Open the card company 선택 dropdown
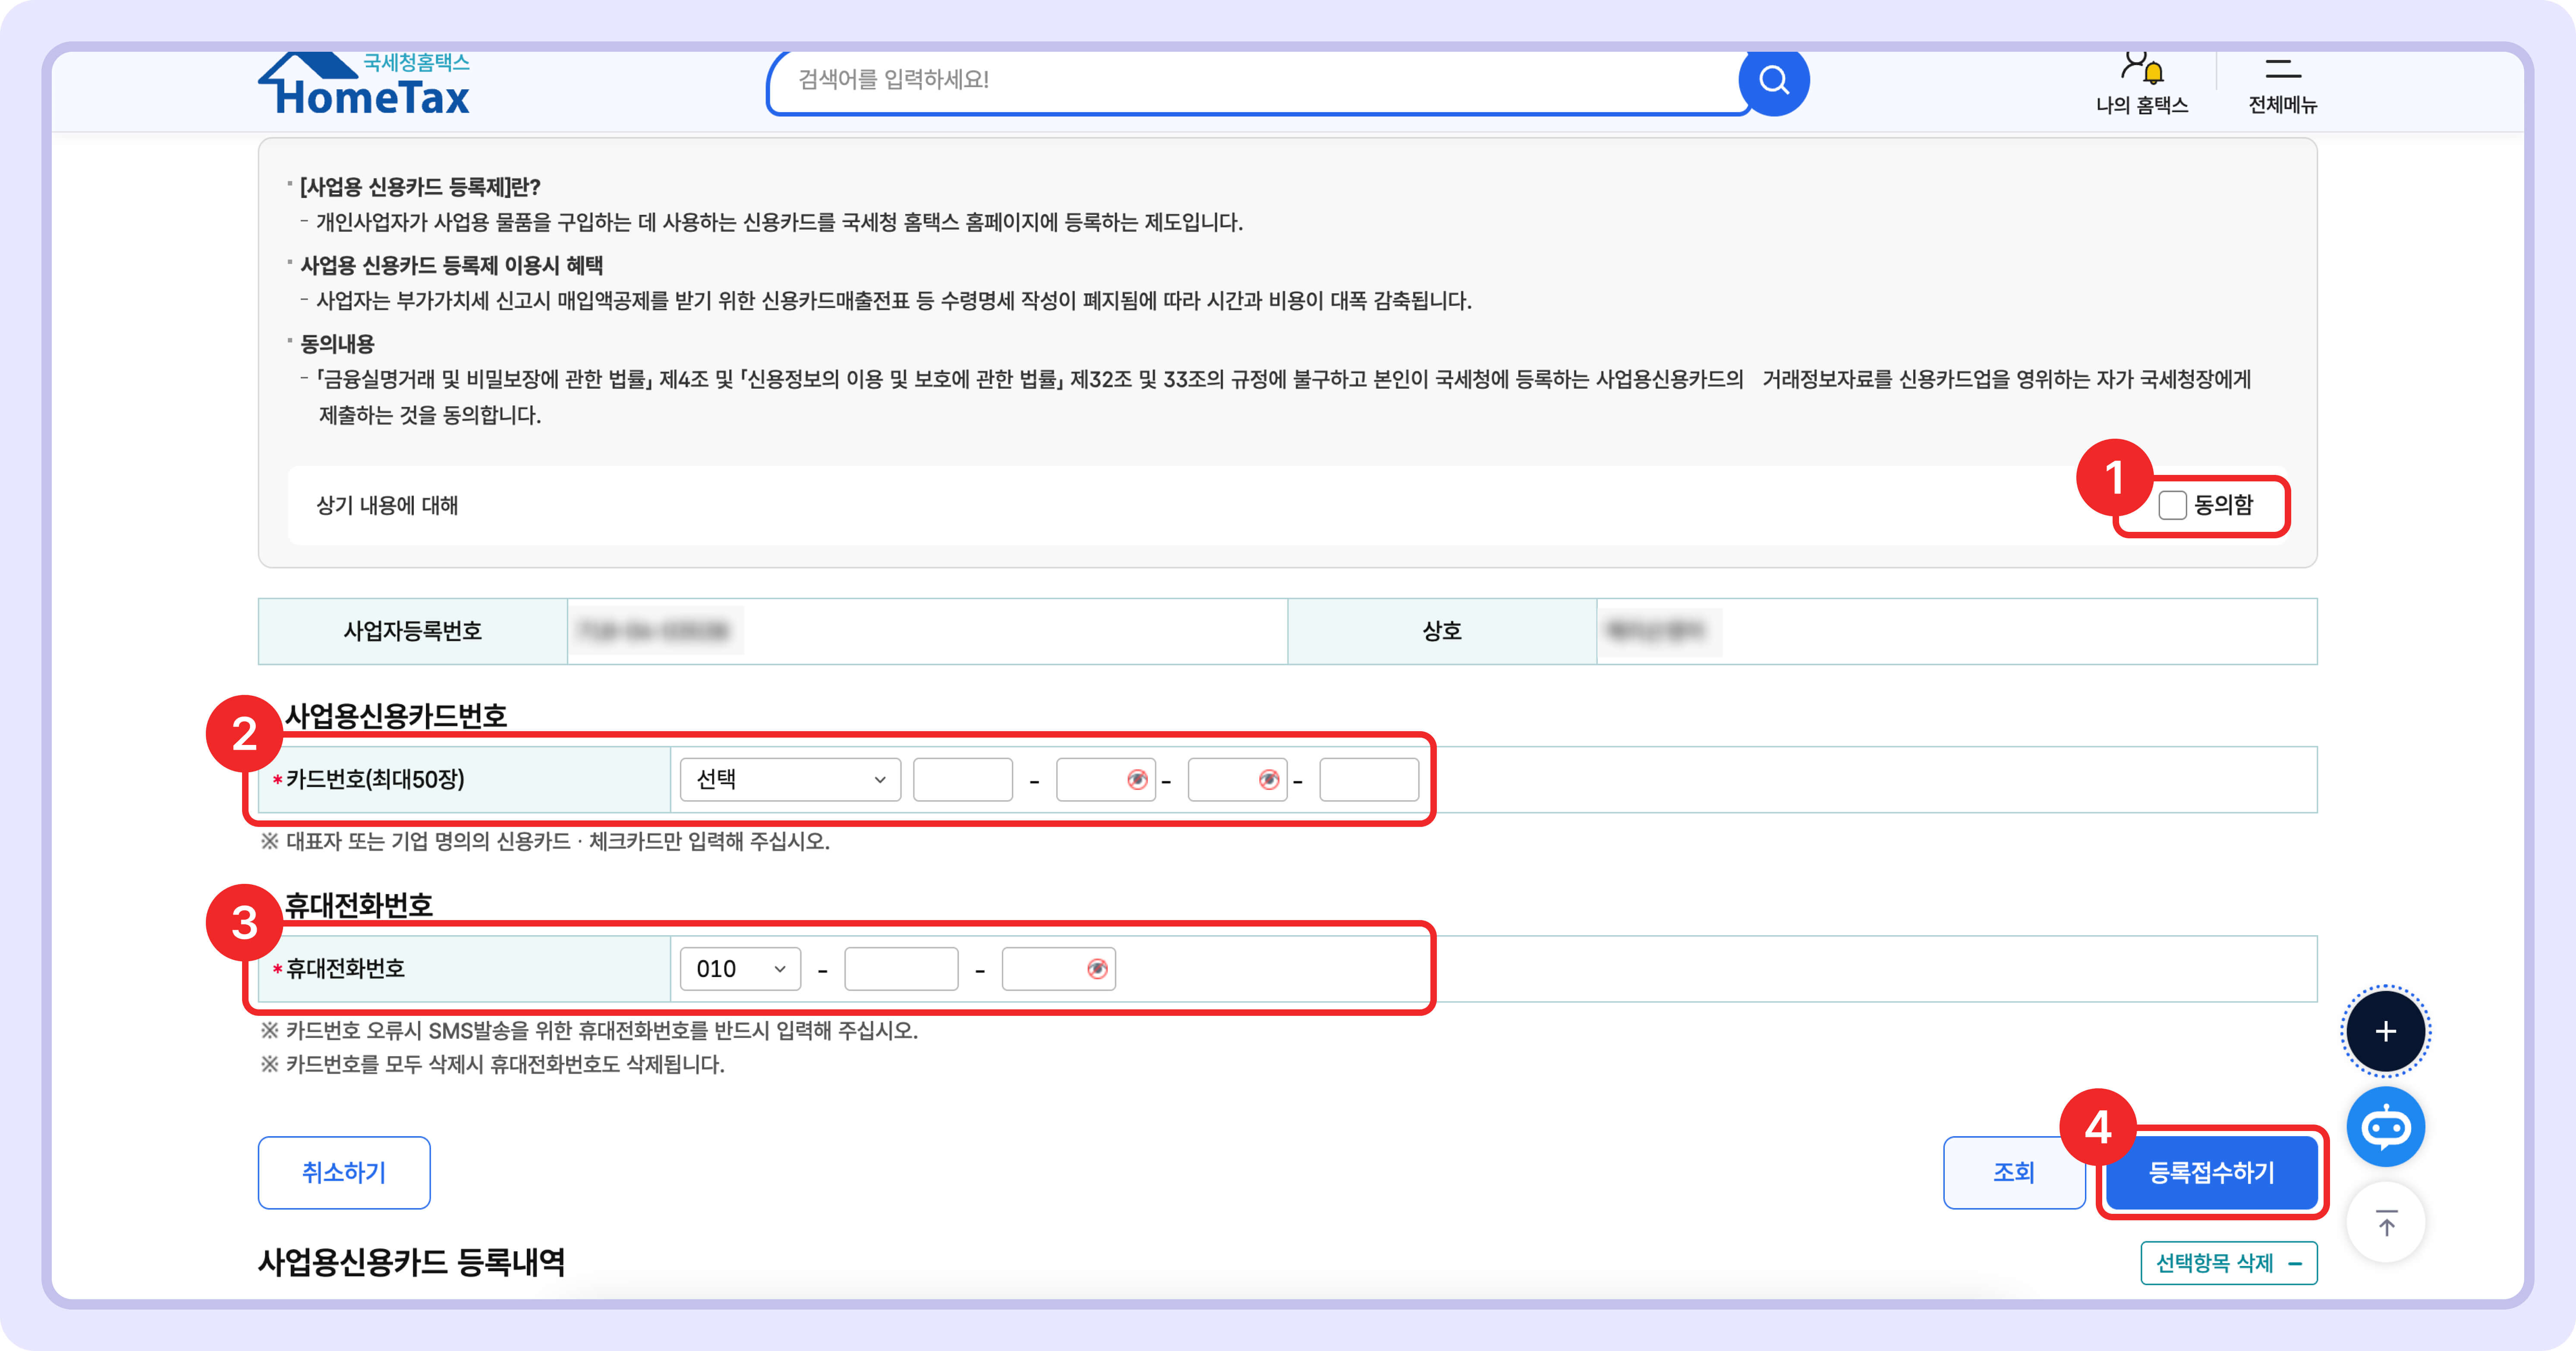Image resolution: width=2576 pixels, height=1351 pixels. click(x=790, y=779)
